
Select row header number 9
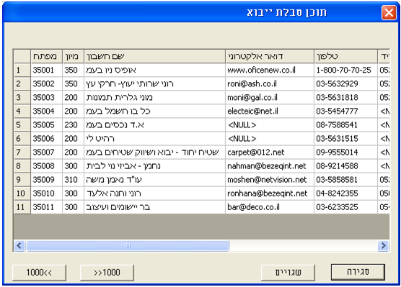pyautogui.click(x=22, y=180)
